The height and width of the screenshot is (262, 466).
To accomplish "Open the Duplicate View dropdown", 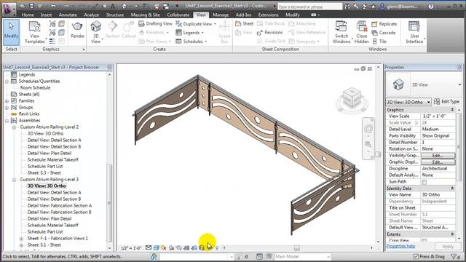I will (x=215, y=24).
